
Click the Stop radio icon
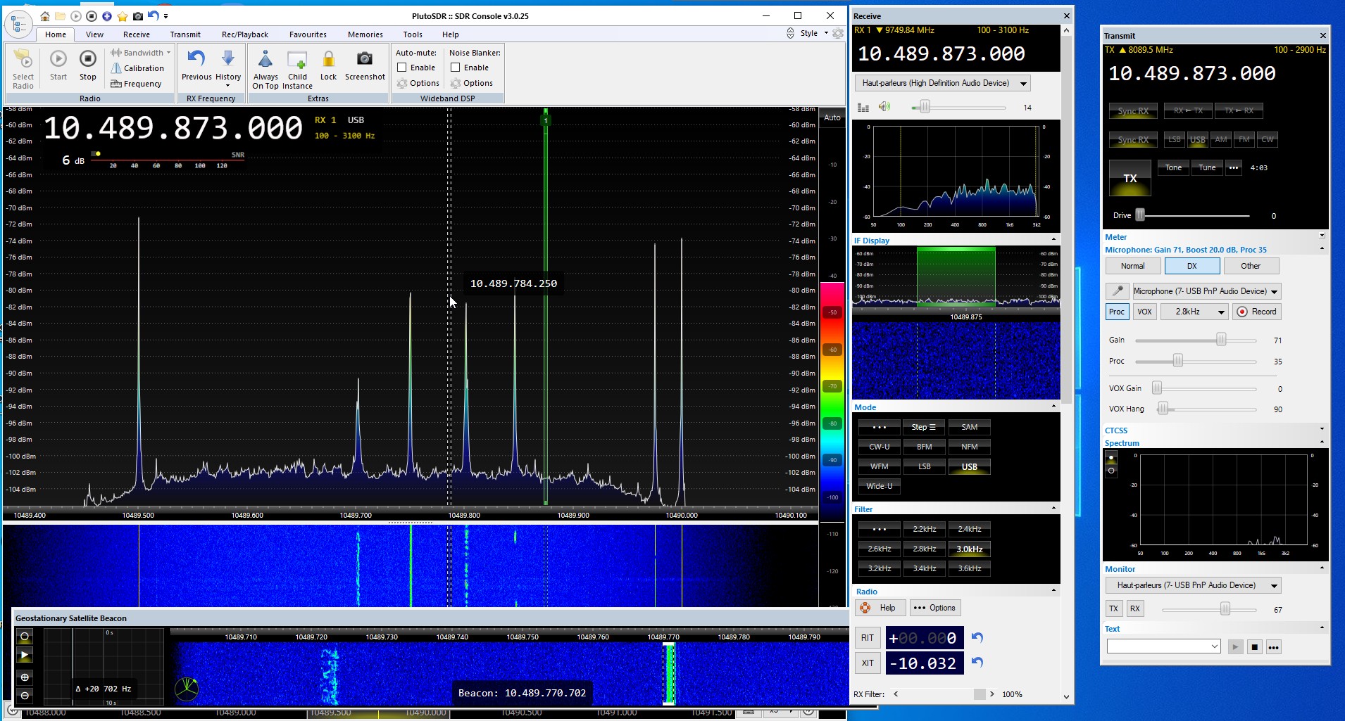pyautogui.click(x=87, y=59)
